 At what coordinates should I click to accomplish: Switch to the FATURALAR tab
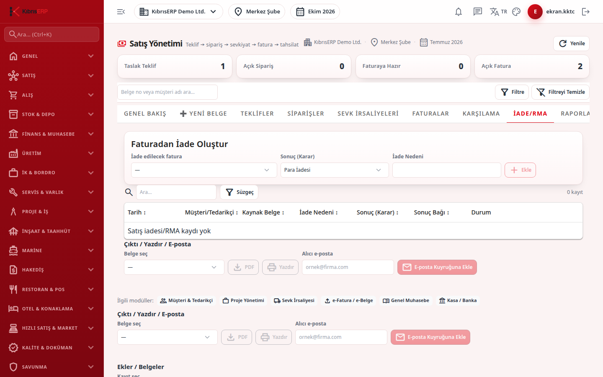pos(430,114)
